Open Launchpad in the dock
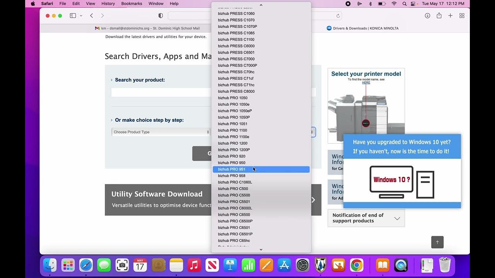The image size is (495, 278). (68, 265)
